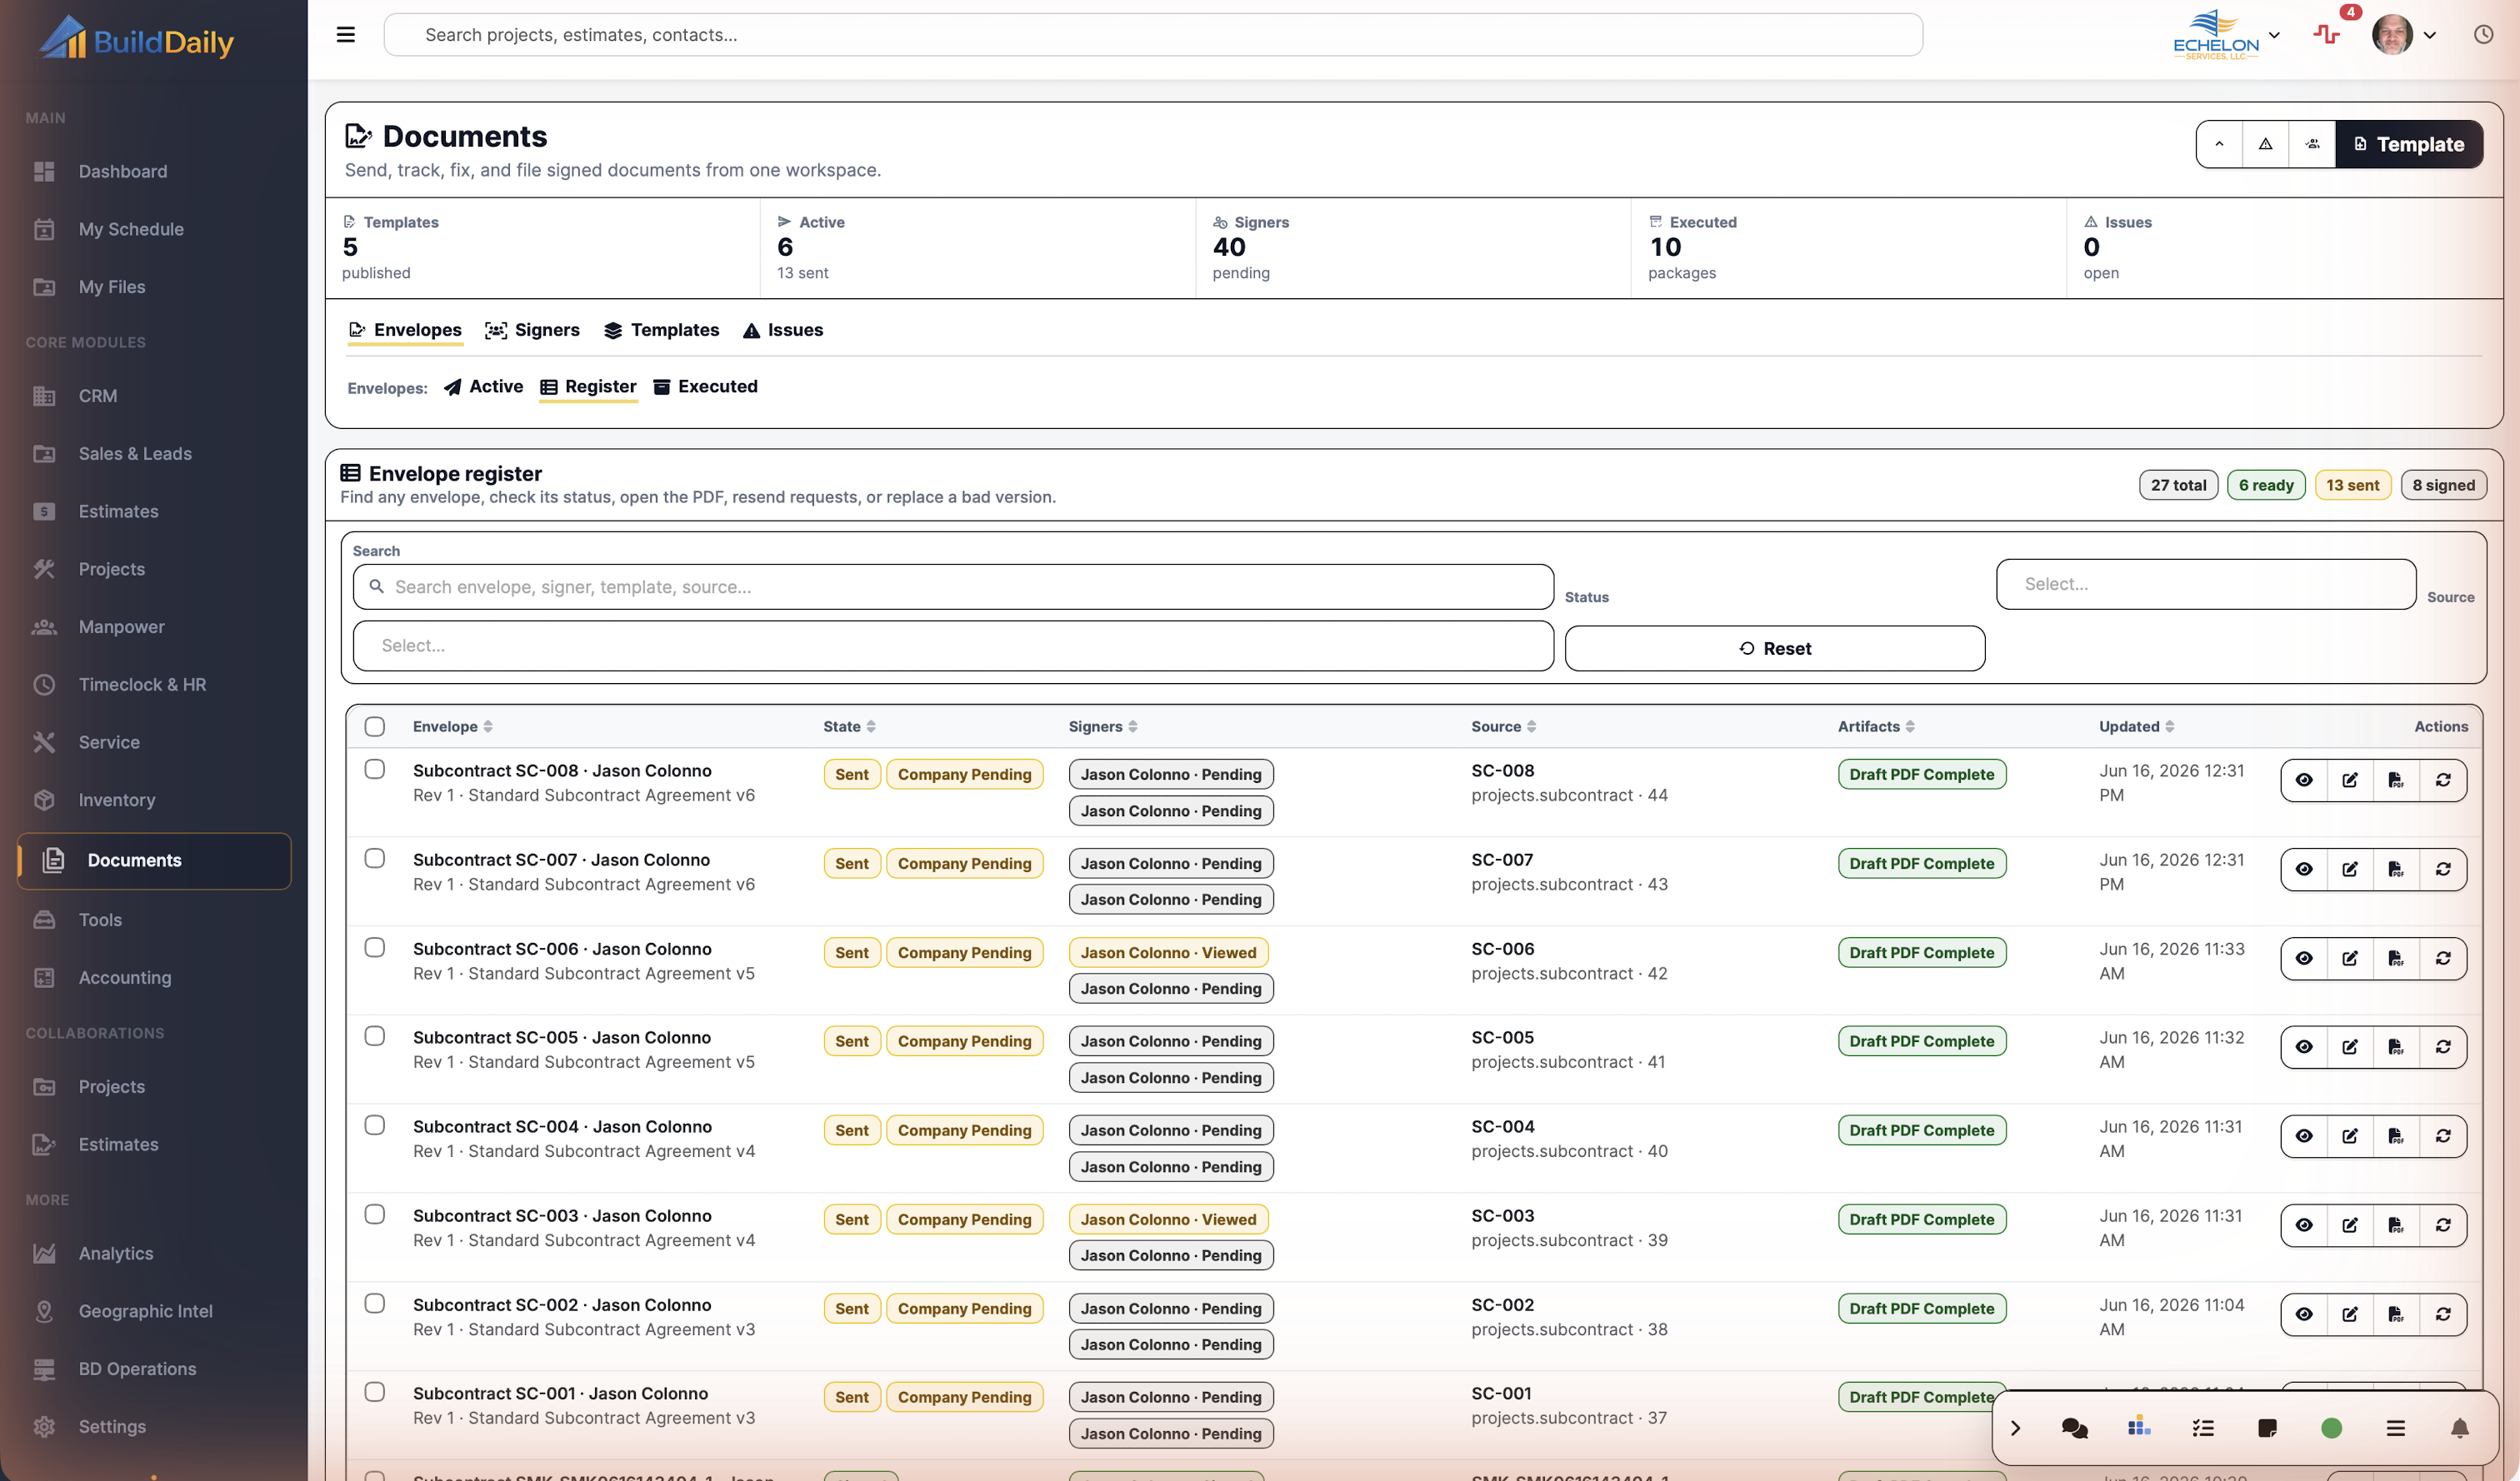
Task: Click the colored blocks icon in bottom toolbar
Action: [x=2139, y=1427]
